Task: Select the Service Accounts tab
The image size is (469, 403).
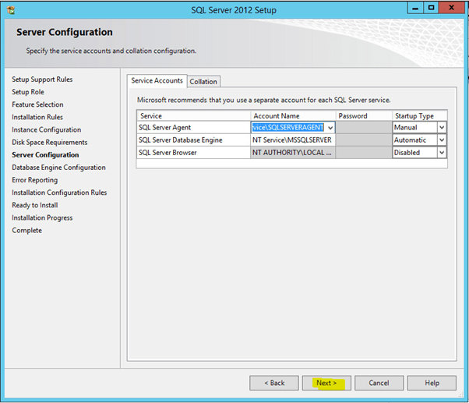Action: coord(157,80)
